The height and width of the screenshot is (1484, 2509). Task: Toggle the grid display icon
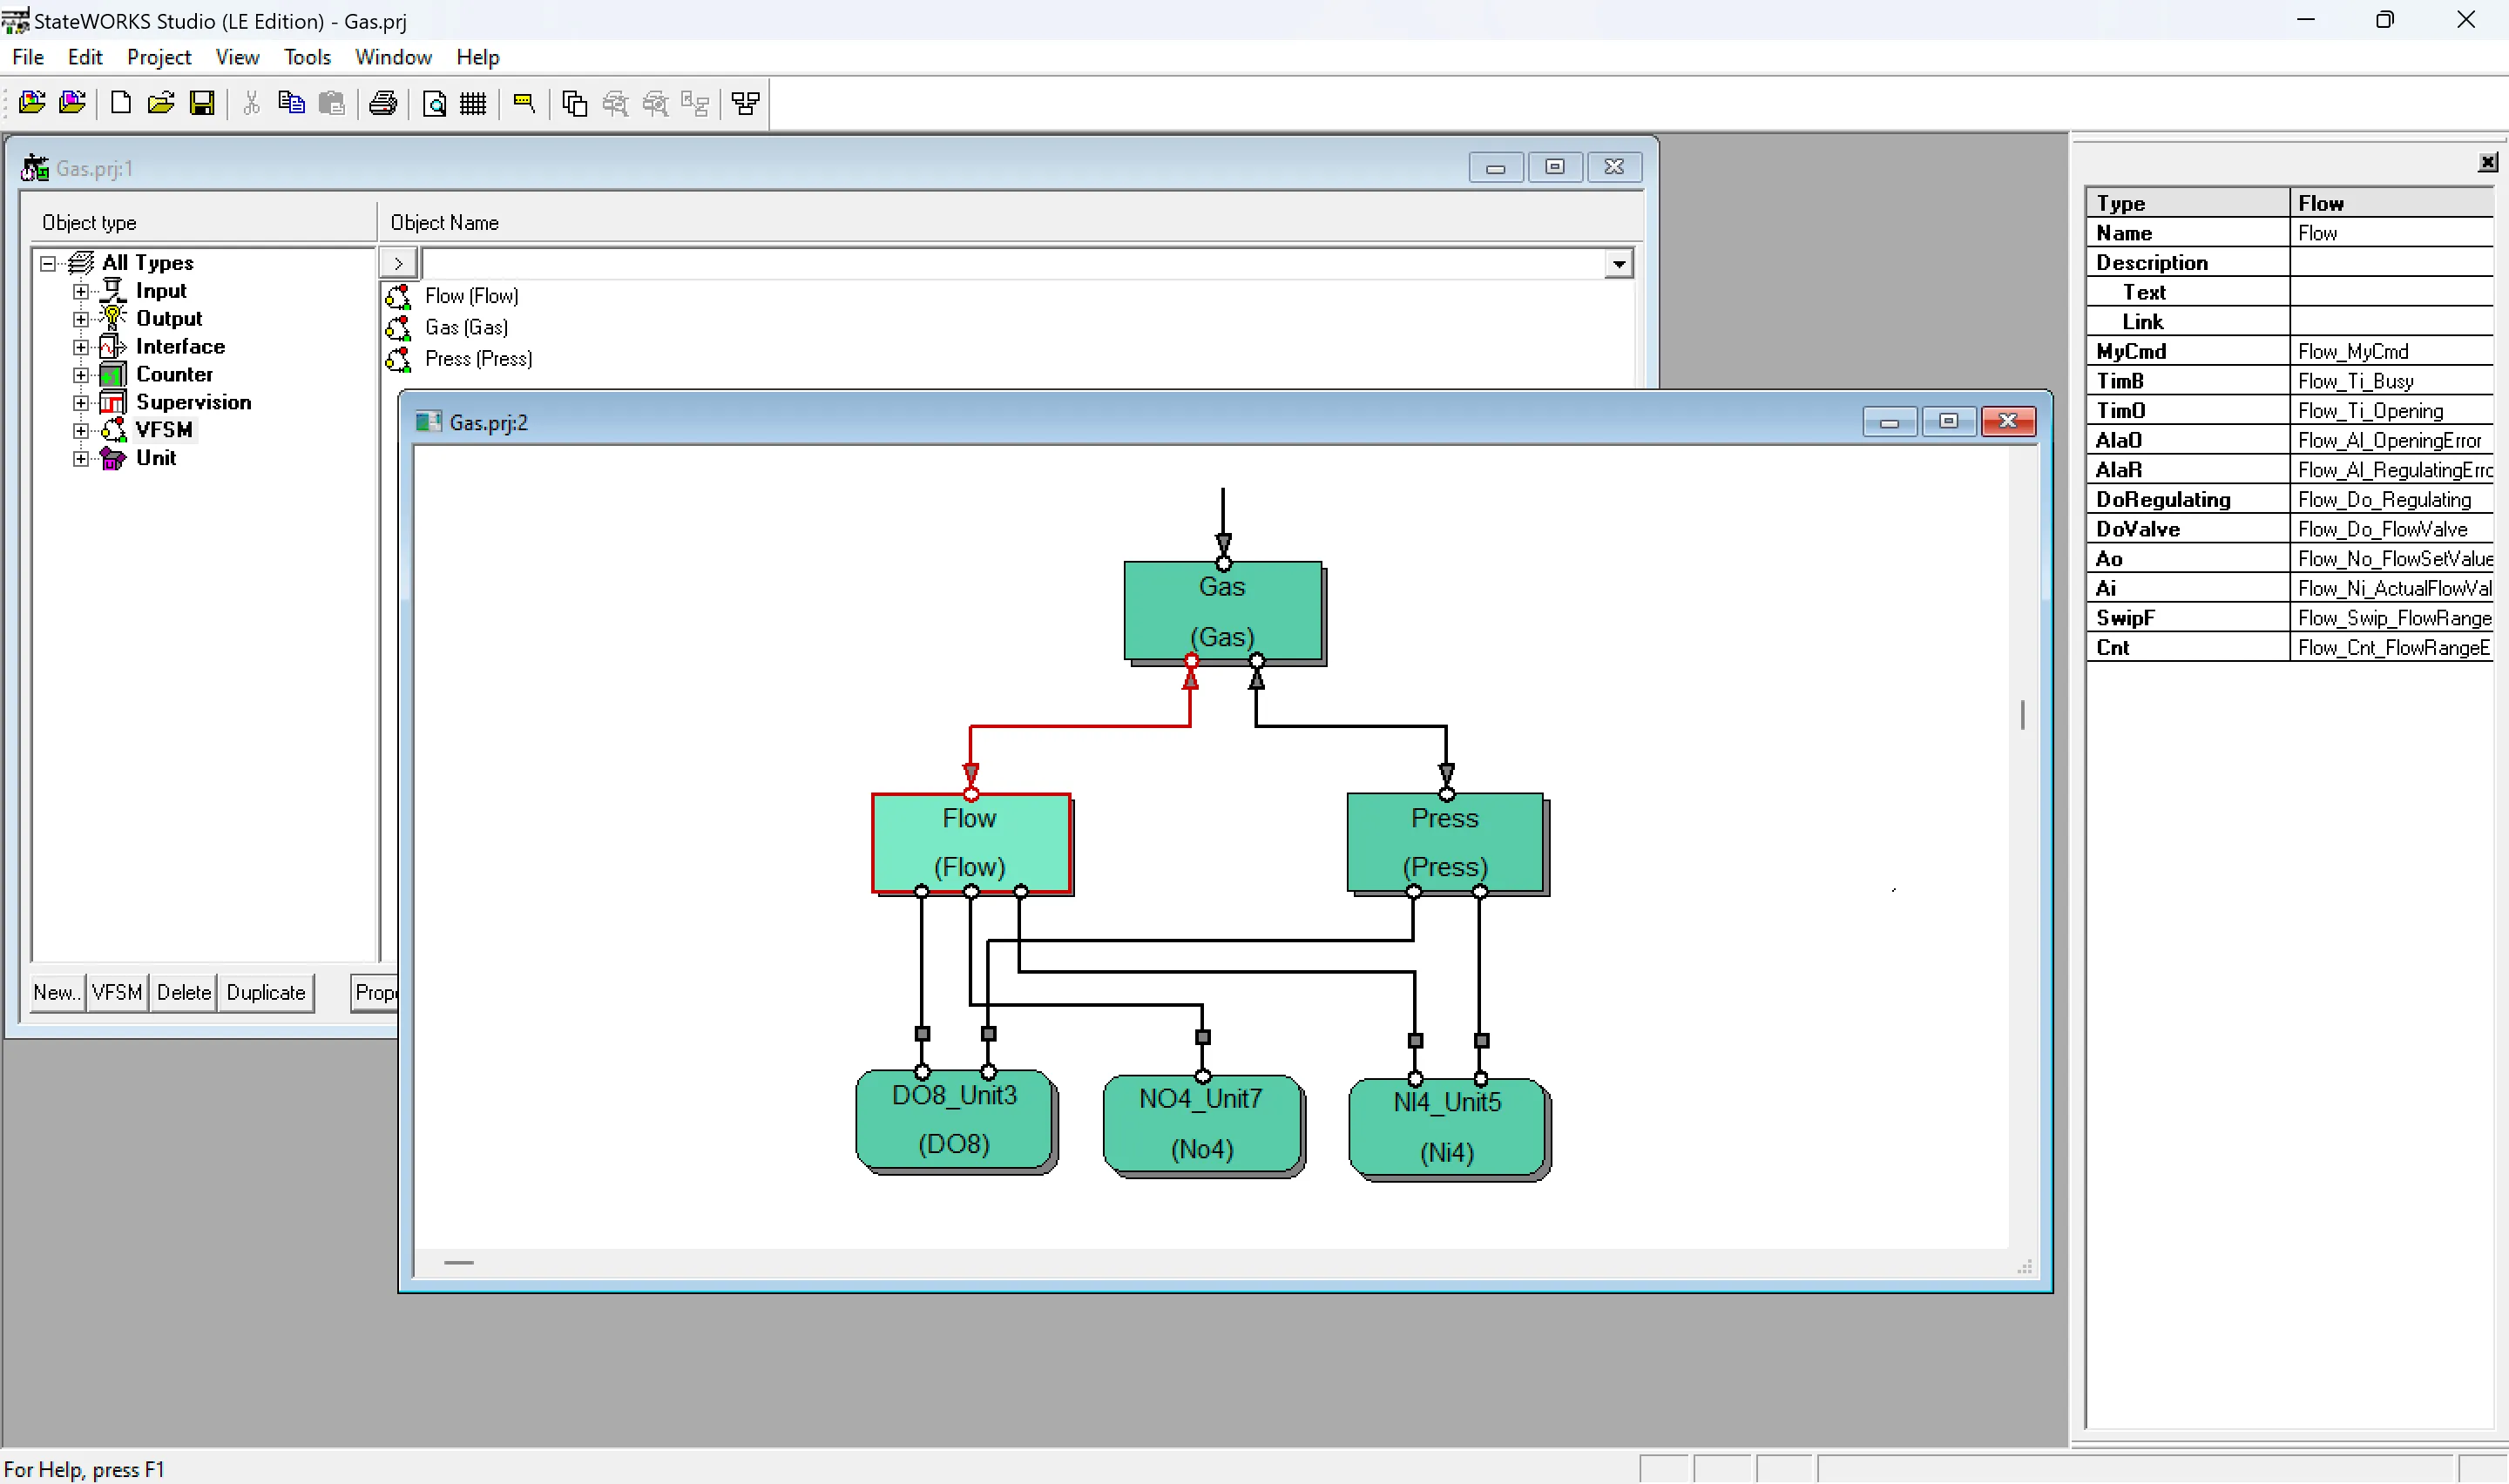473,103
